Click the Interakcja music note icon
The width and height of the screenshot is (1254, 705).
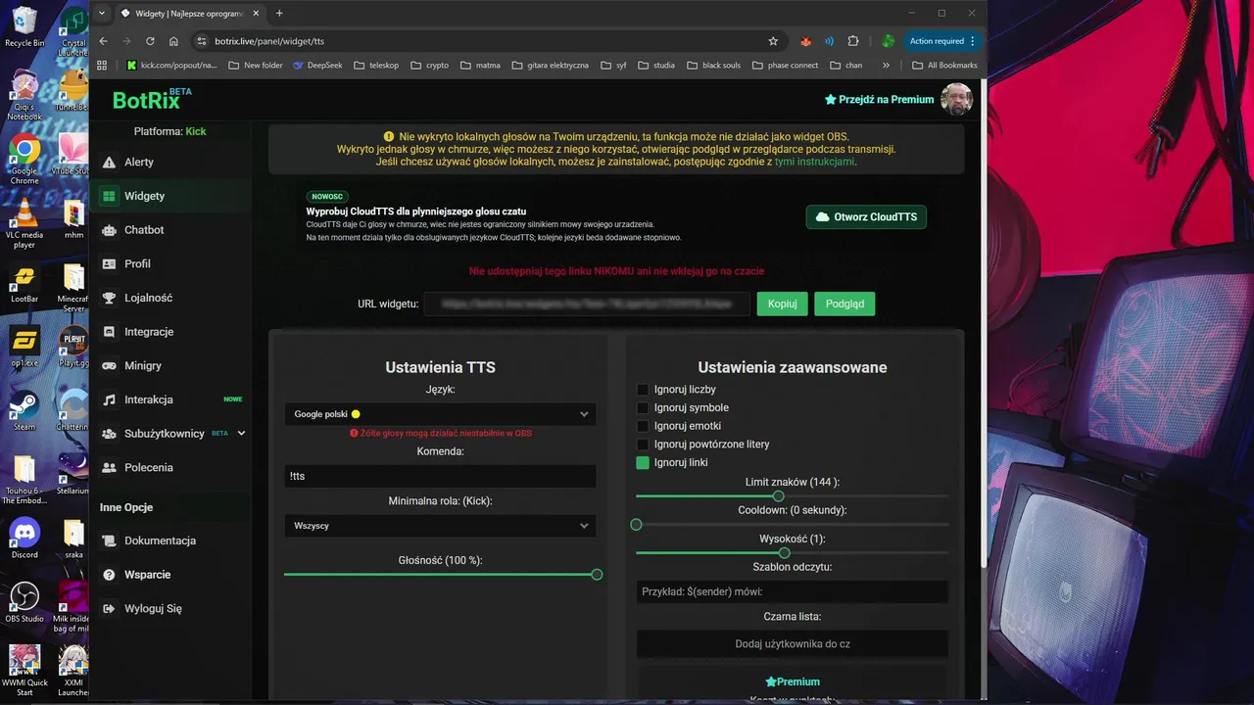coord(109,399)
